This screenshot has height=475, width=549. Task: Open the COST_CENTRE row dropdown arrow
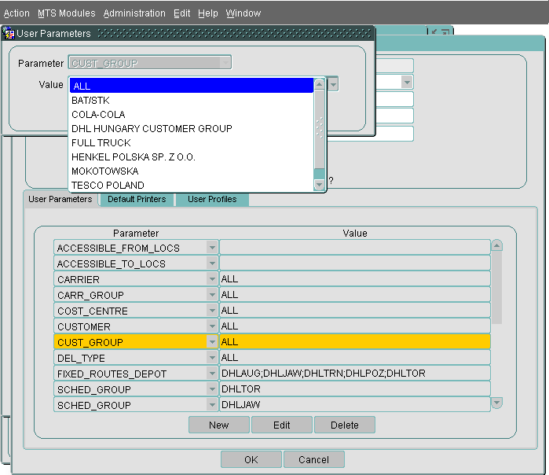[x=212, y=311]
